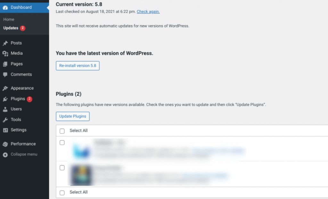
Task: Click the Dashboard gauge icon
Action: pyautogui.click(x=5, y=7)
